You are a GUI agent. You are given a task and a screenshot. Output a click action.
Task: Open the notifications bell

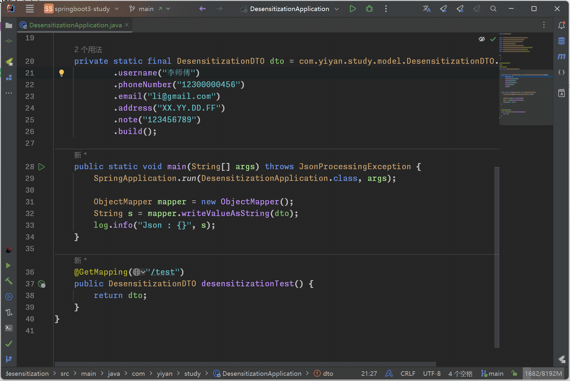pos(561,25)
